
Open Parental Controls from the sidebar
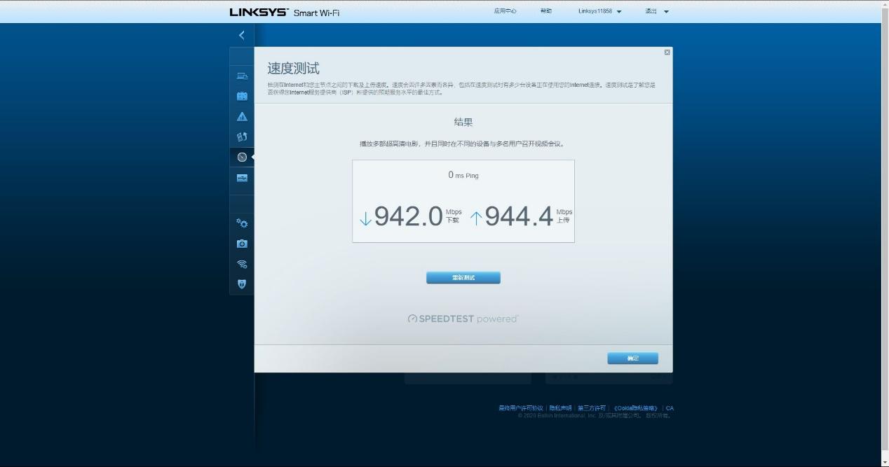coord(242,116)
